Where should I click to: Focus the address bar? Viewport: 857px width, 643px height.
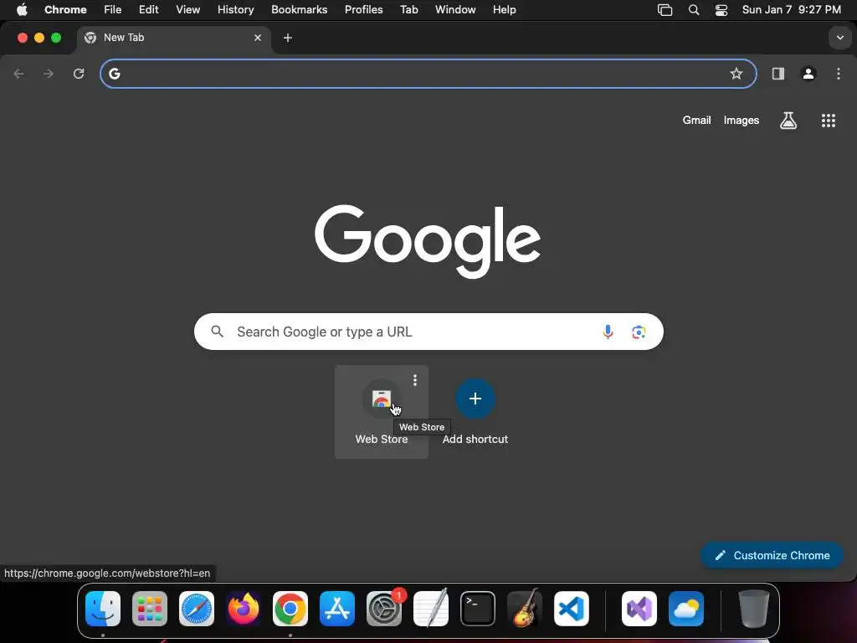click(x=428, y=74)
